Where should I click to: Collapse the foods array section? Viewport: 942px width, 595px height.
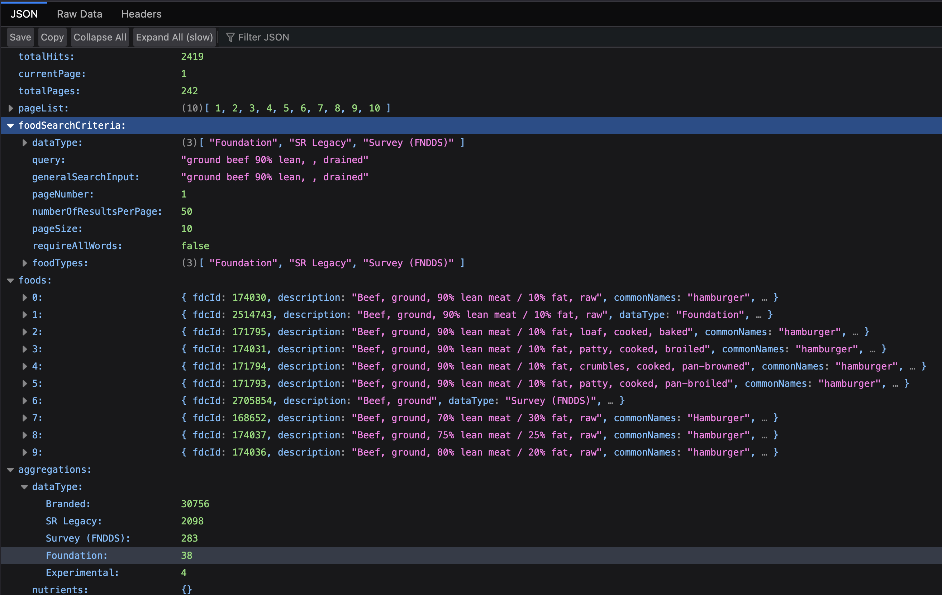(10, 280)
